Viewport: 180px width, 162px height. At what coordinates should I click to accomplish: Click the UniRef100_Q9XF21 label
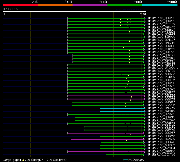pyautogui.click(x=161, y=62)
